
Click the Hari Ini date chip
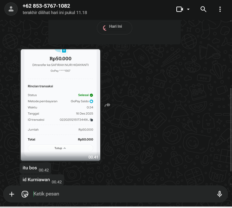tap(115, 28)
